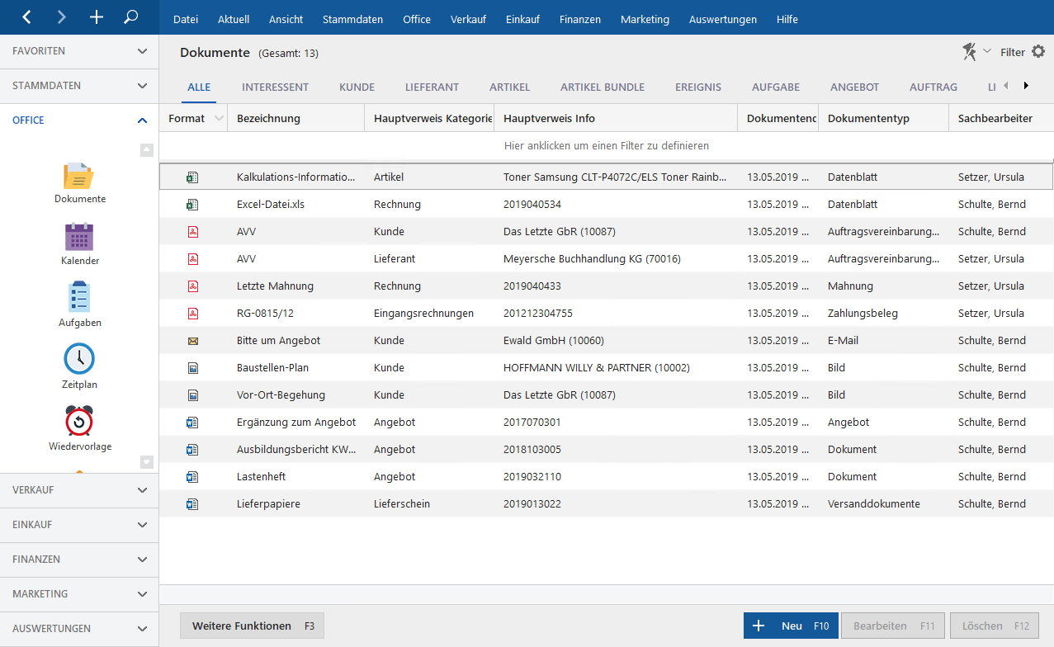Open the Aufgaben clipboard icon

coord(79,298)
